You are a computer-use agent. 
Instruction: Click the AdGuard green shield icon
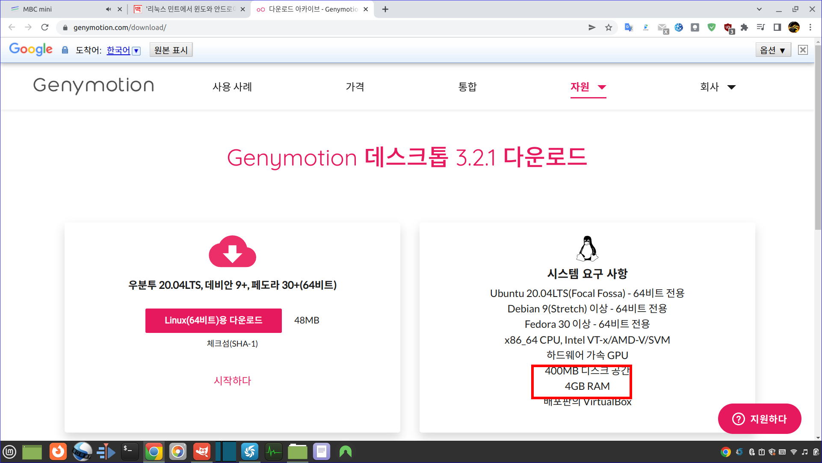[712, 27]
